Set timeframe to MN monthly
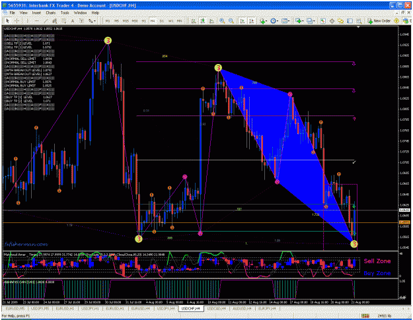The image size is (413, 320). (x=179, y=20)
